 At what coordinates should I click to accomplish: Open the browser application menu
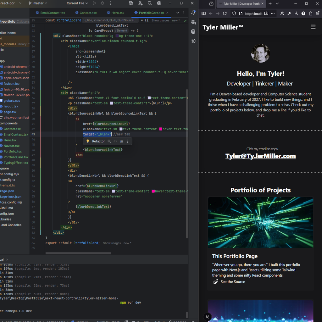[x=318, y=13]
